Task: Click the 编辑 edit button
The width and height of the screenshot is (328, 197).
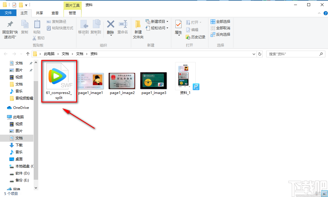Action: pos(193,29)
